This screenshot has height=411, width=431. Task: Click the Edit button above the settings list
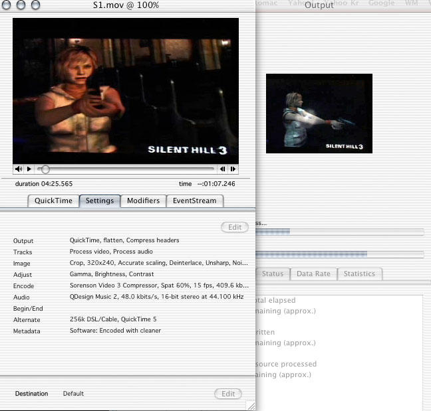coord(234,227)
